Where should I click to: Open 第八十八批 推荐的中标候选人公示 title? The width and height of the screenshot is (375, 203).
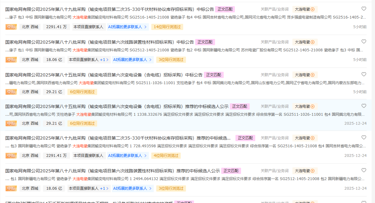(x=113, y=171)
